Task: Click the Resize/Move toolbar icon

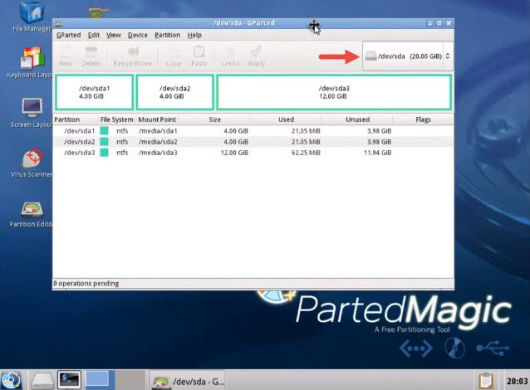Action: [x=133, y=56]
